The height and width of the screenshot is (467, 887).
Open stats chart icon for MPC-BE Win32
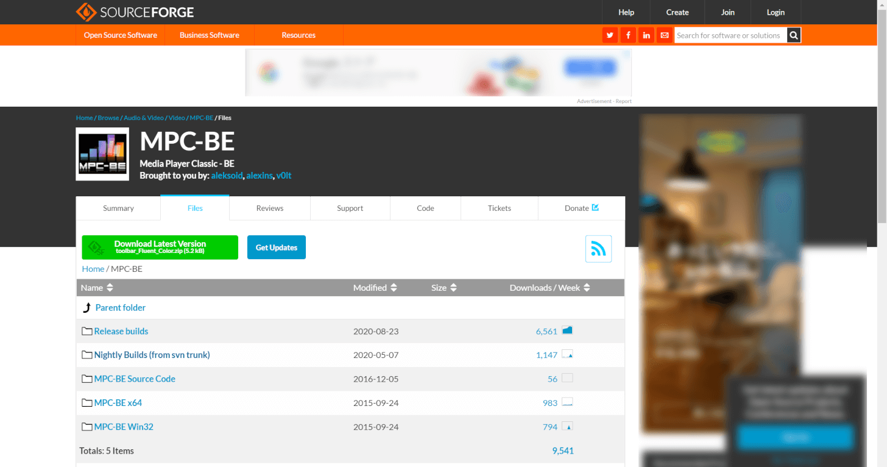(x=567, y=426)
